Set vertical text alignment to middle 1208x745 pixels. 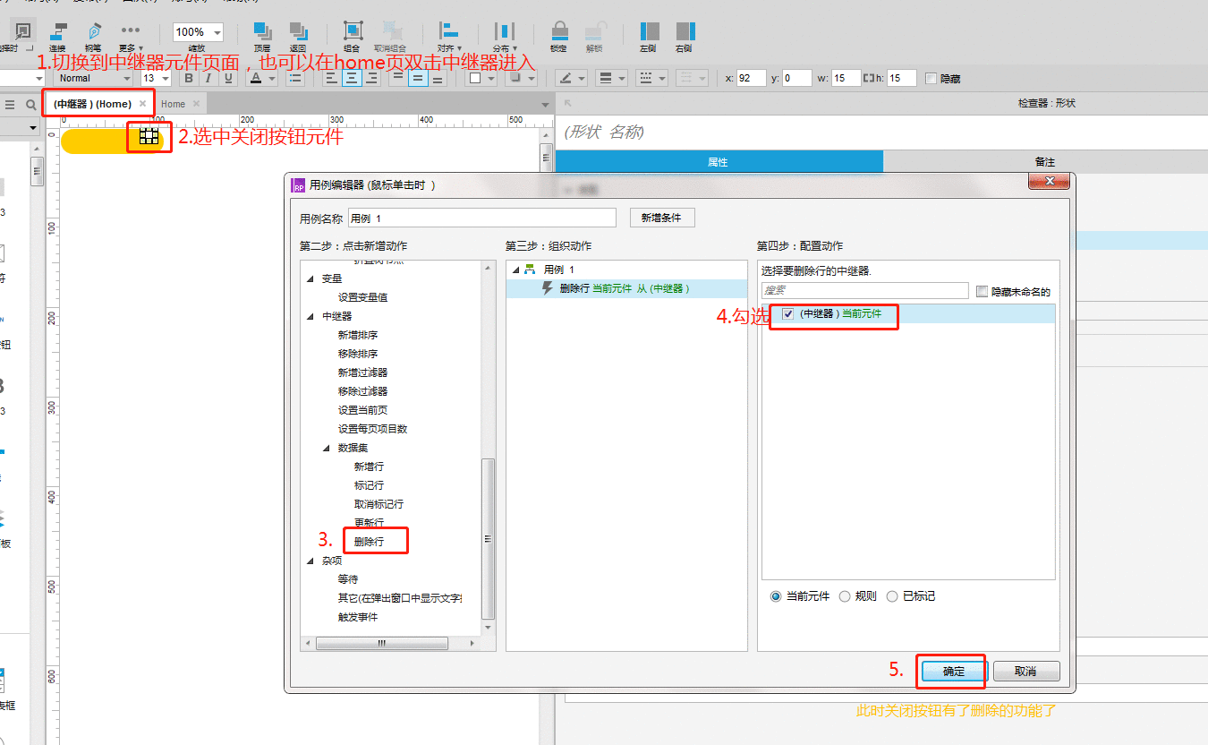tap(418, 78)
